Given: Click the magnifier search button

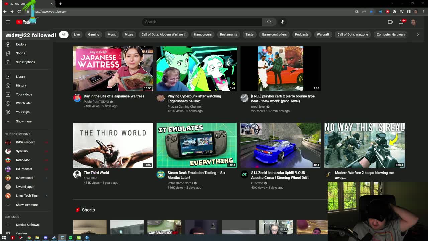Looking at the screenshot, I should point(269,22).
